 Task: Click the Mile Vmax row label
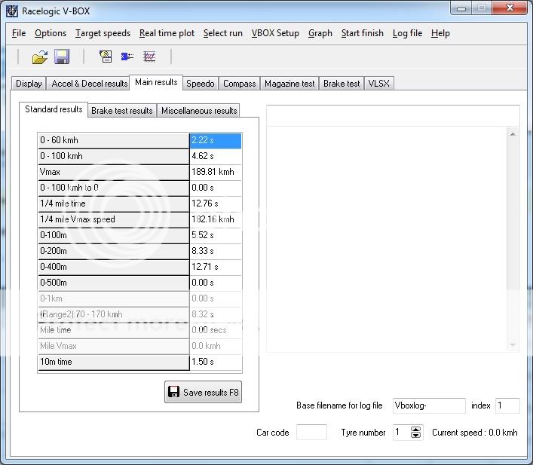tap(114, 346)
